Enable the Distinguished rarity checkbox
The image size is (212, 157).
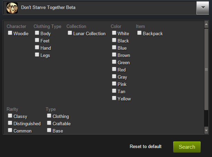[10, 123]
